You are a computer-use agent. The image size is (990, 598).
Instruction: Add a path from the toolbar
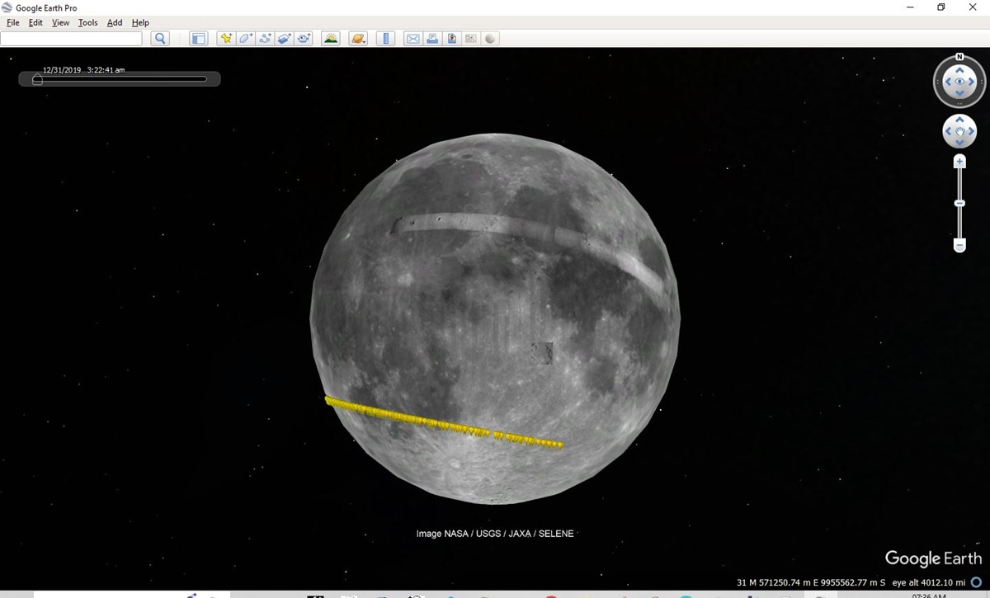[x=265, y=38]
